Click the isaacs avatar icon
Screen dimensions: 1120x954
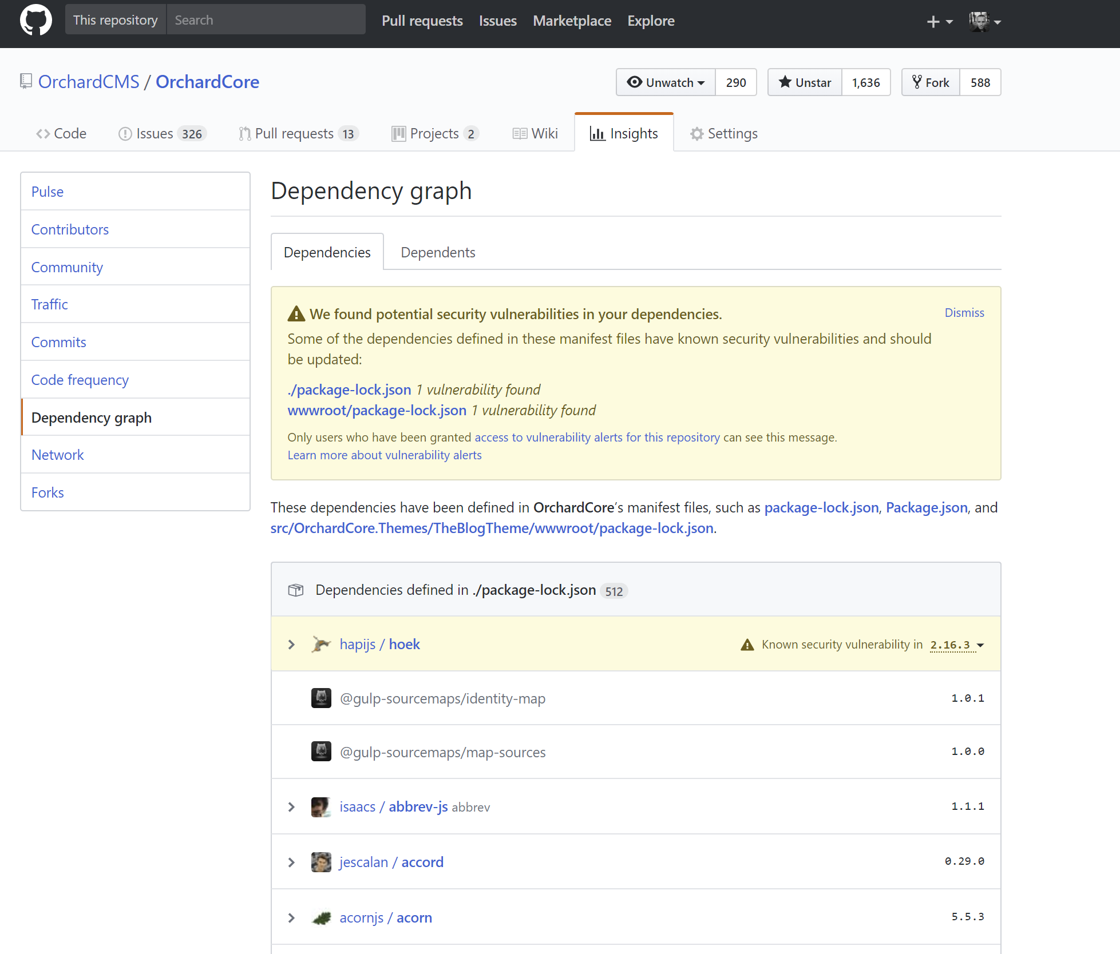pyautogui.click(x=321, y=806)
